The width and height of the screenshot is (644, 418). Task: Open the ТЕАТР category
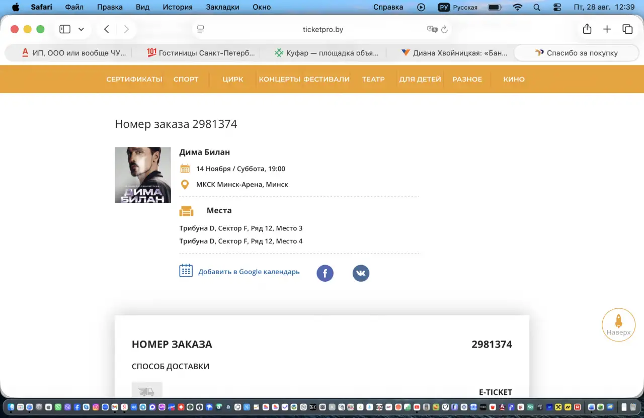pyautogui.click(x=373, y=79)
